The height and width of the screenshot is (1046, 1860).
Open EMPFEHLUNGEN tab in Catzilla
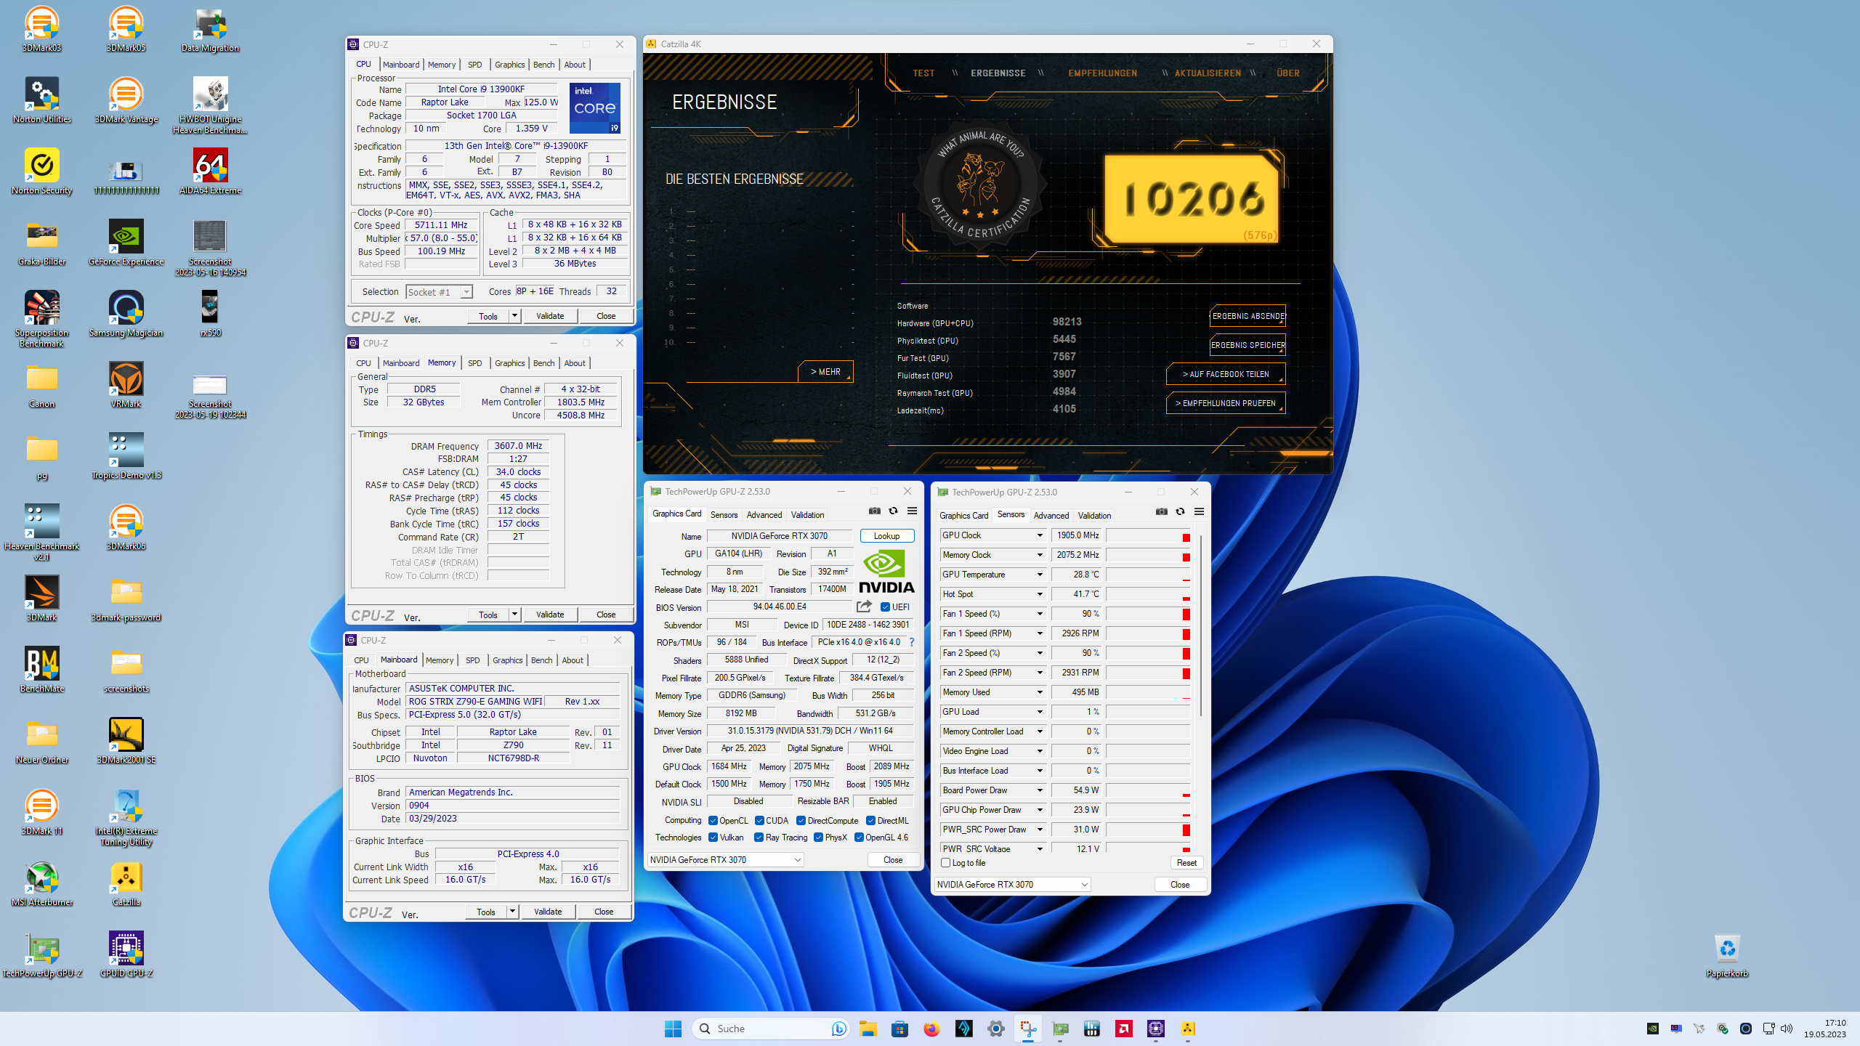coord(1102,73)
